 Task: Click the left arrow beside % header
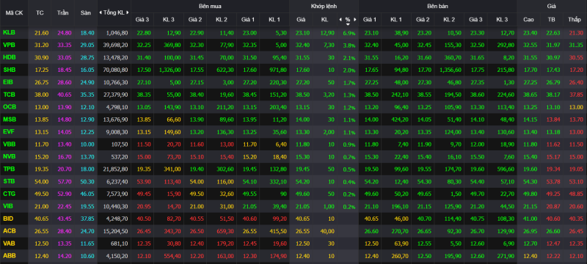(340, 20)
